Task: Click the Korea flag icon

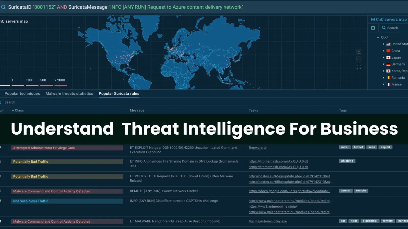Action: (x=388, y=71)
